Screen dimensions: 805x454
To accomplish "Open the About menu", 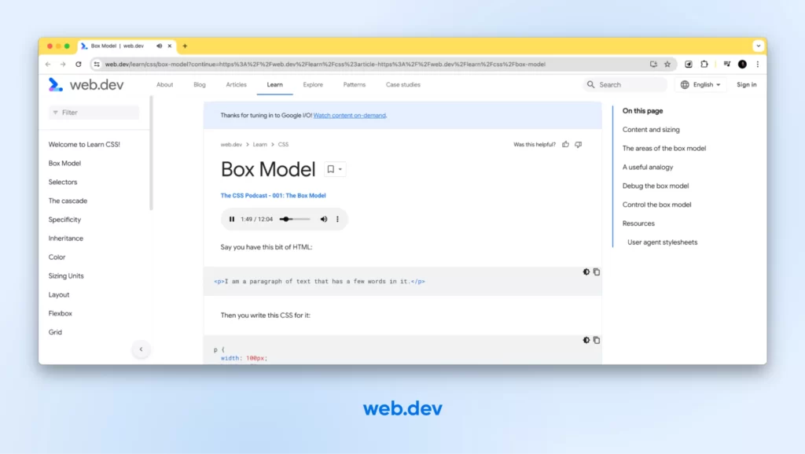I will tap(165, 85).
